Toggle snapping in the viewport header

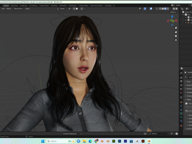pyautogui.click(x=74, y=9)
